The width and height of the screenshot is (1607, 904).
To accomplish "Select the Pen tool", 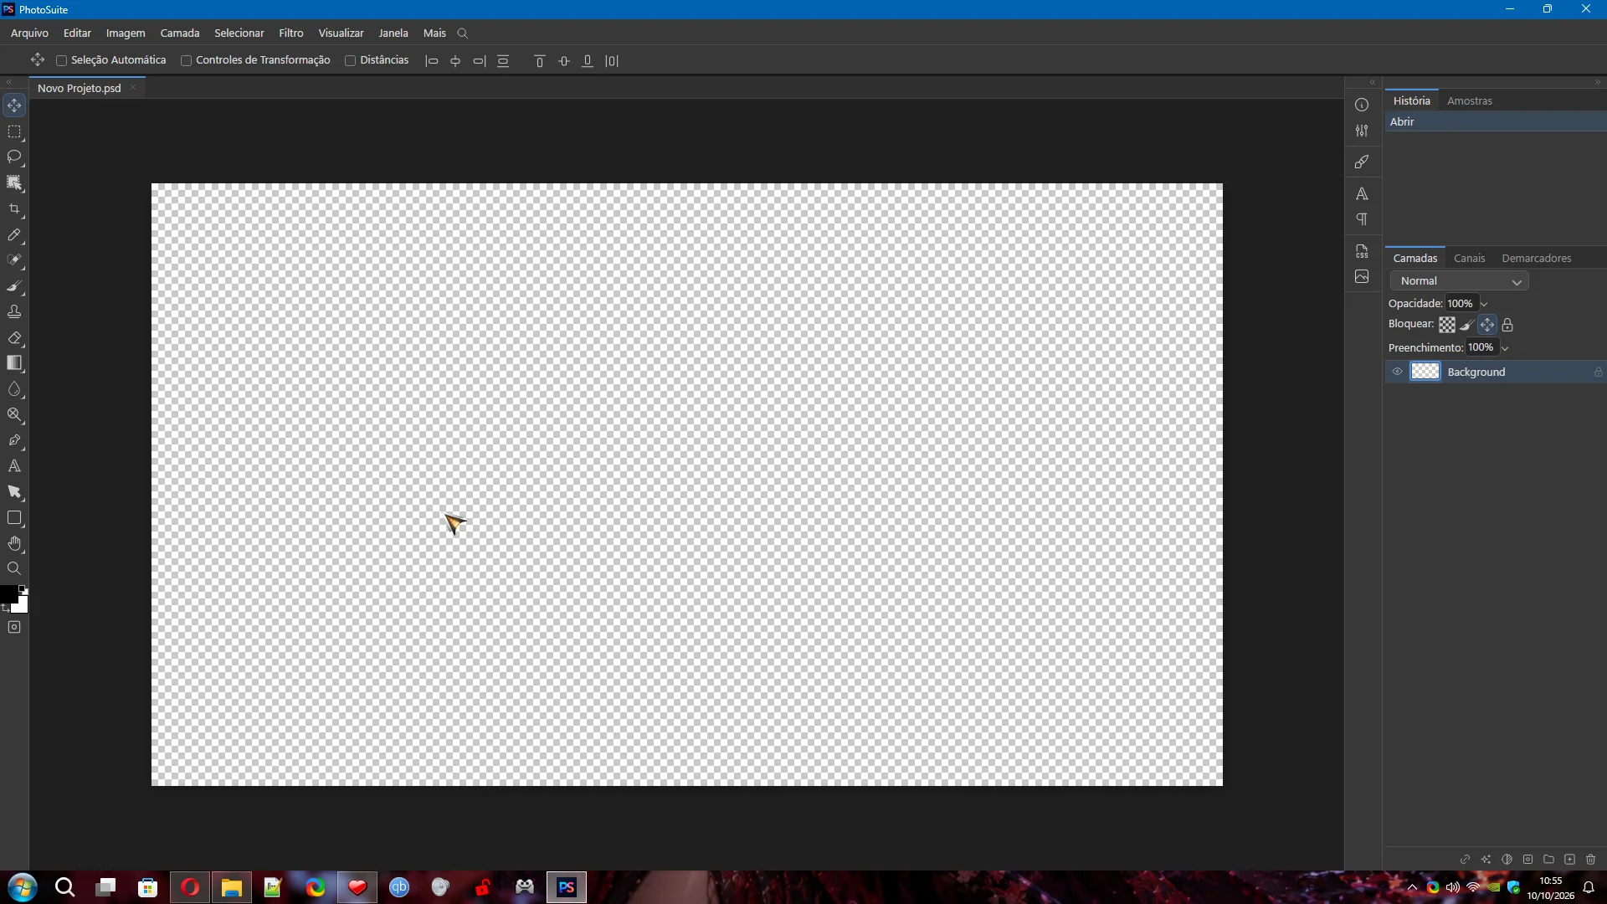I will coord(14,440).
